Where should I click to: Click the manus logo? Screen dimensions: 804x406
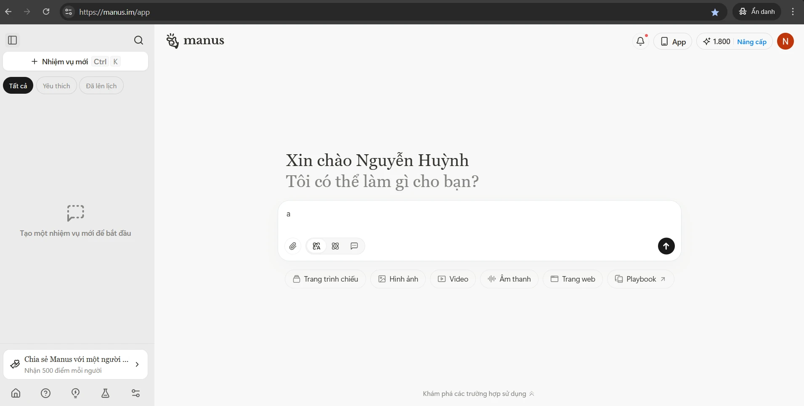(195, 41)
